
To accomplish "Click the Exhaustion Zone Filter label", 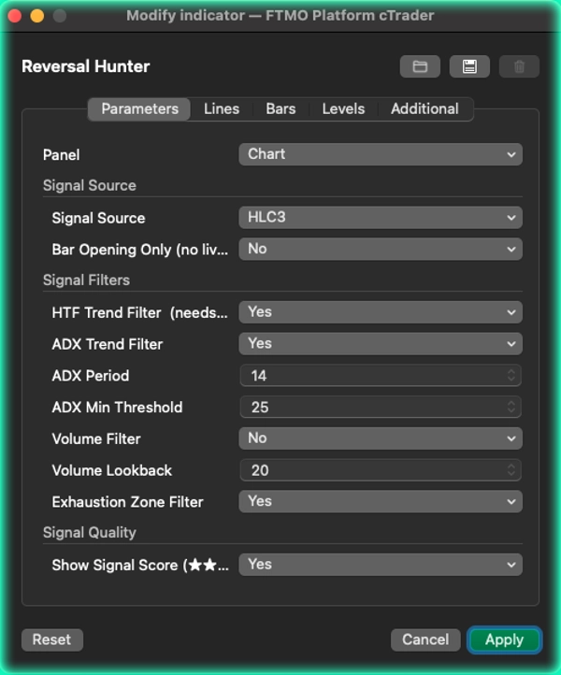I will [127, 502].
